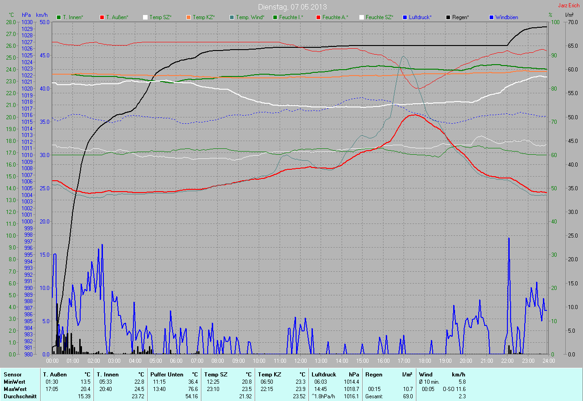Click the teal Temp. Wind legend swatch

click(232, 17)
